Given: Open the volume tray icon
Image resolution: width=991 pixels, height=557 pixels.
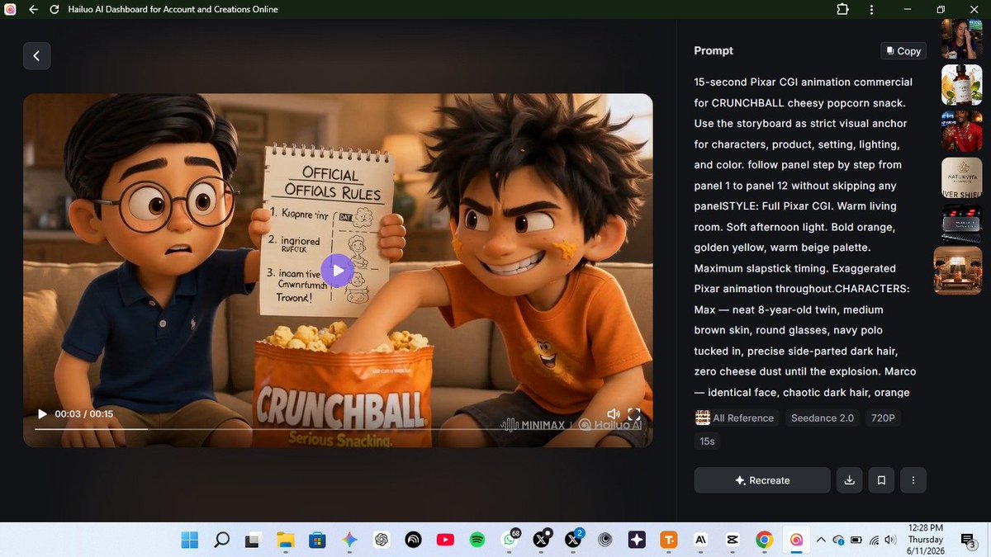Looking at the screenshot, I should point(890,540).
